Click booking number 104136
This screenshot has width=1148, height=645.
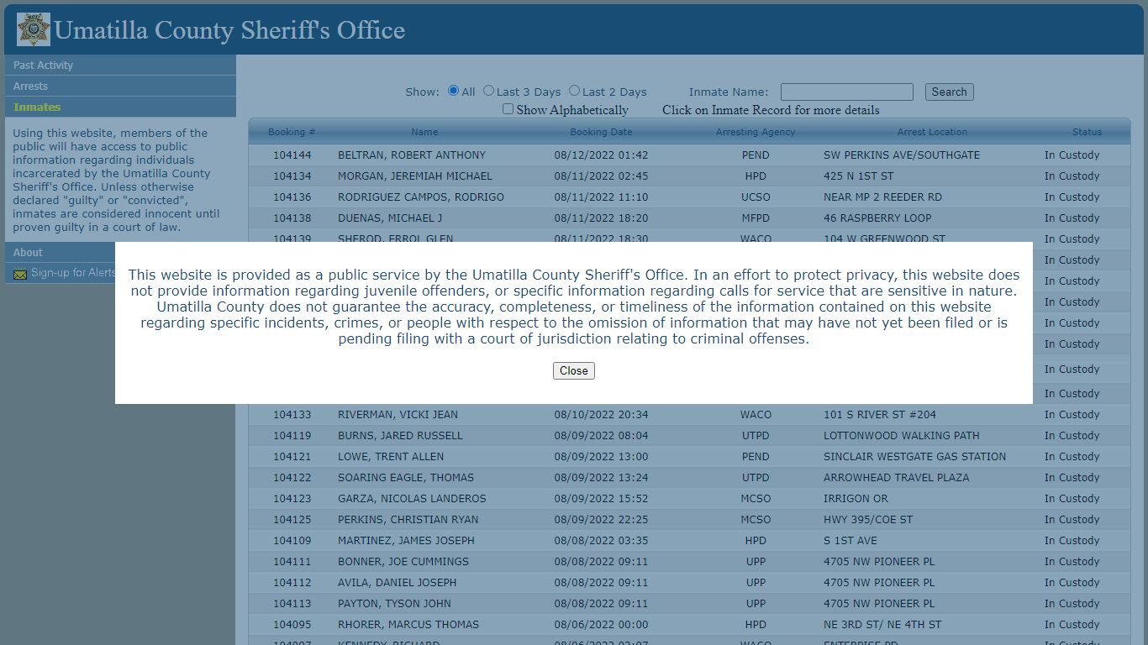292,197
